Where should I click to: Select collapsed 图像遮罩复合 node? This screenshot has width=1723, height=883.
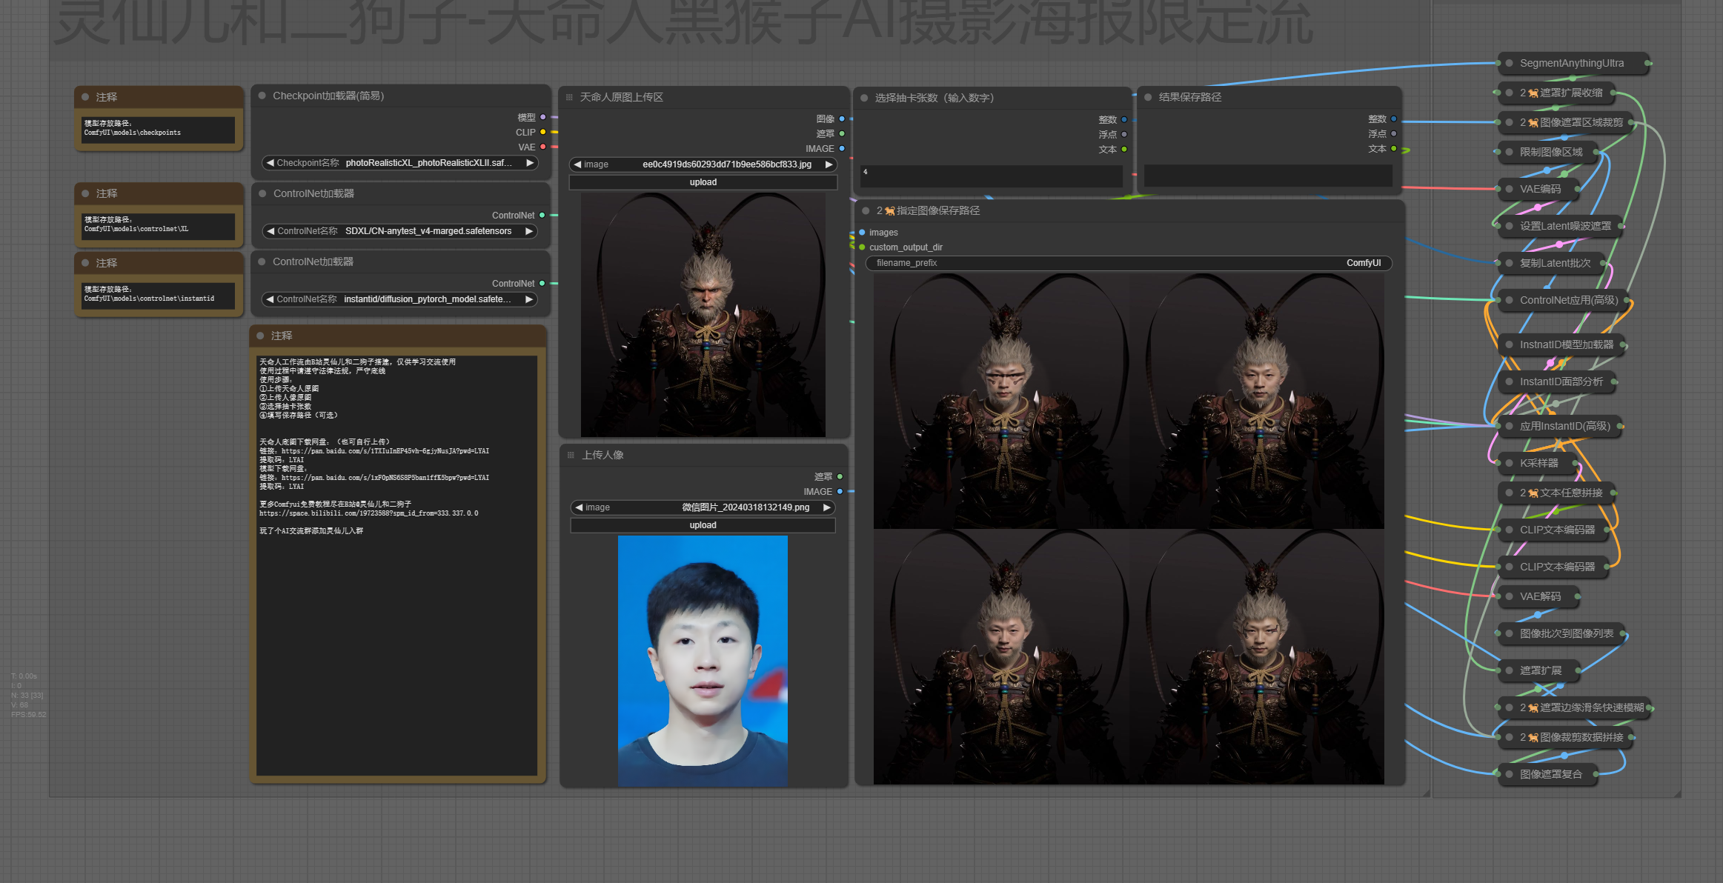click(1549, 774)
